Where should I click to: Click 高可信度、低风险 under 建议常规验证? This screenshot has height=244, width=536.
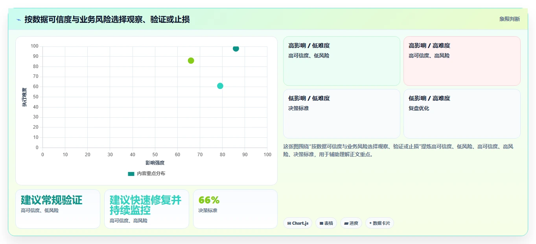point(40,211)
